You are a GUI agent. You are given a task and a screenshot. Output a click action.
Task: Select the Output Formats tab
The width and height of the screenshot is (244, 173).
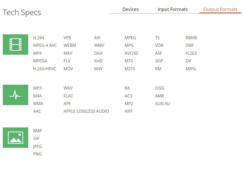click(x=220, y=9)
